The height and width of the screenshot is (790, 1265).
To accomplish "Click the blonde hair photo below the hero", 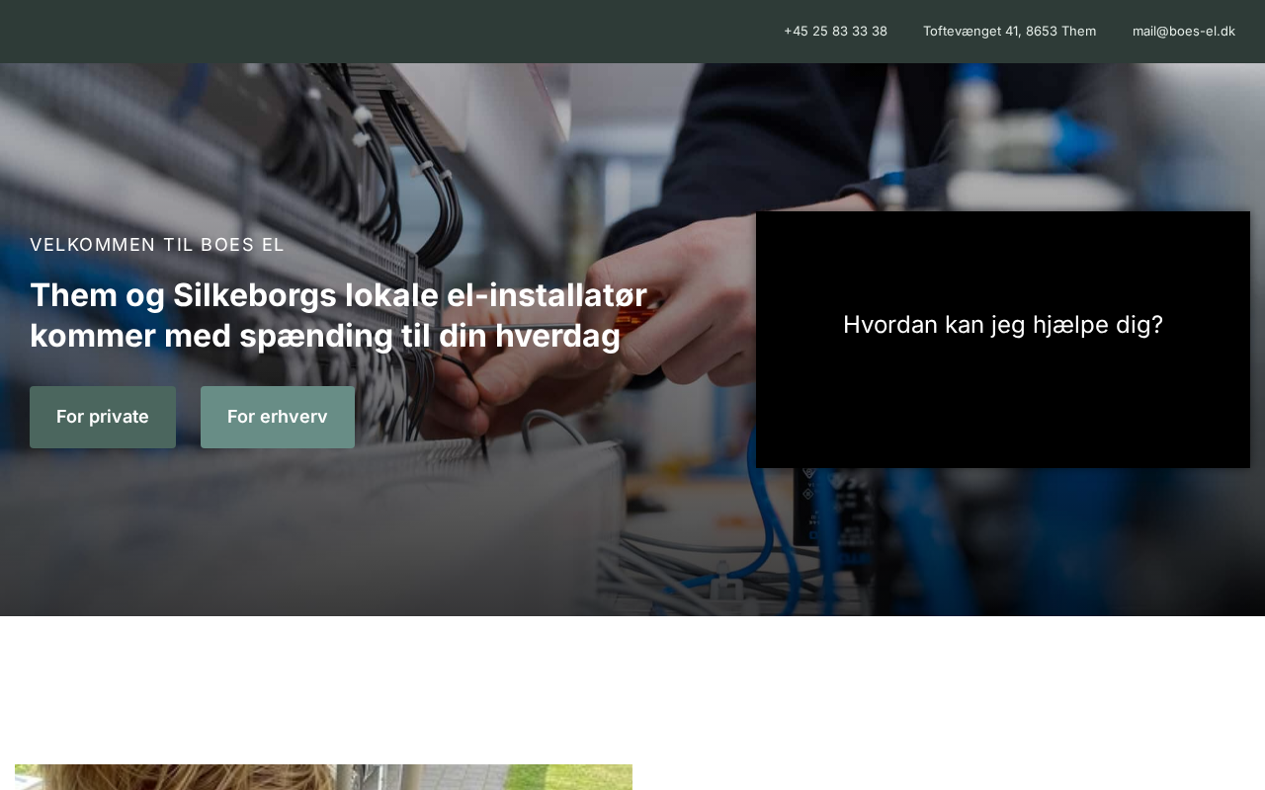I will tap(323, 777).
